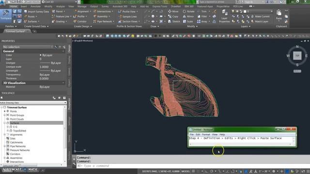The height and width of the screenshot is (174, 310).
Task: Click the TOP face of the ViewCube
Action: 297,56
